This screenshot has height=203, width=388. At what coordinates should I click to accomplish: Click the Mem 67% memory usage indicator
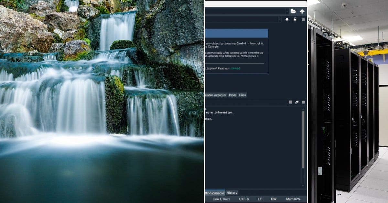click(293, 199)
